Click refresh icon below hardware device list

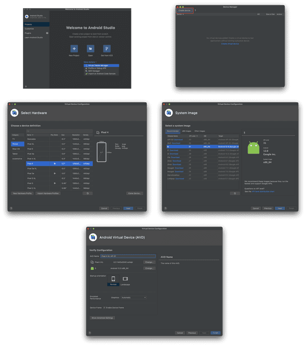[87, 193]
